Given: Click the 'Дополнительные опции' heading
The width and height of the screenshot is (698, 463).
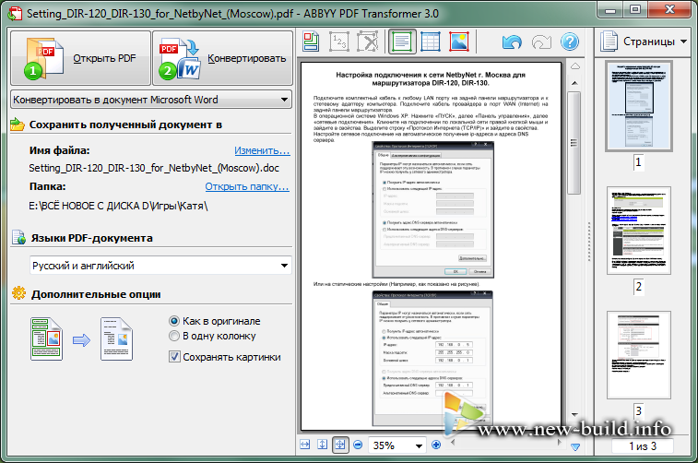Looking at the screenshot, I should pyautogui.click(x=96, y=294).
